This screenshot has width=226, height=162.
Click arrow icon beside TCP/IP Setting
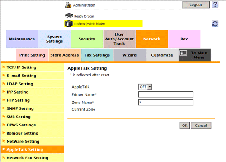click(x=4, y=67)
